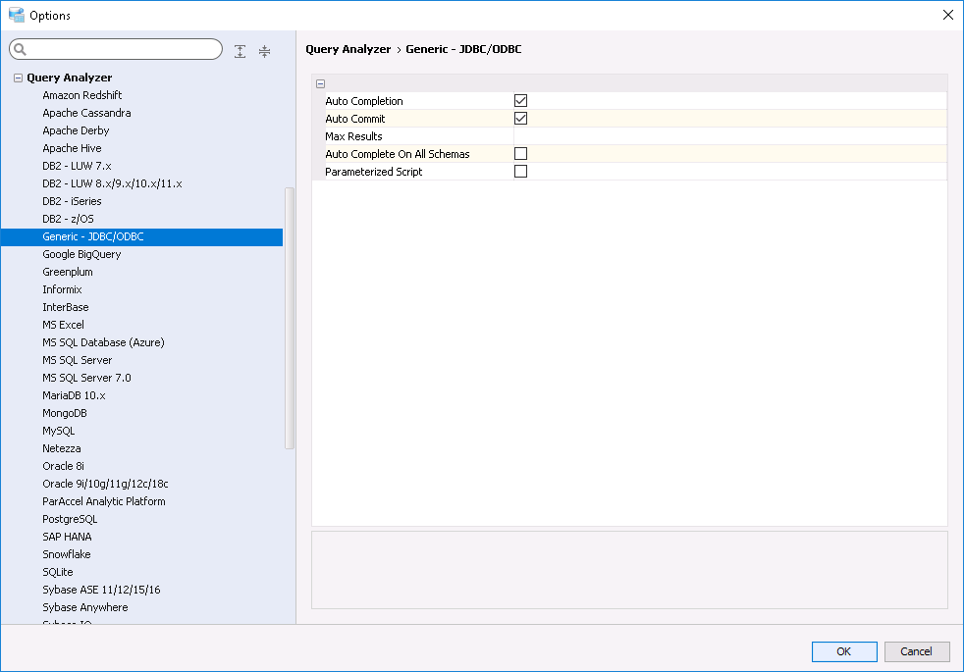Open the PostgreSQL settings entry
This screenshot has width=964, height=672.
70,519
